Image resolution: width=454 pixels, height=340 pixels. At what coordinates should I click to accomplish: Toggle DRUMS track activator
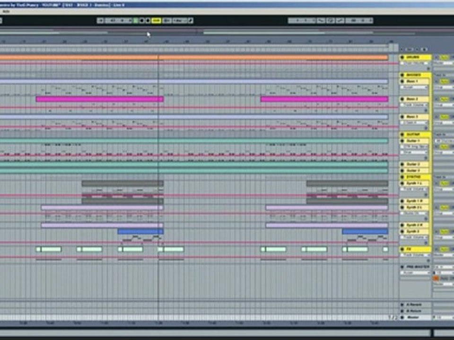point(444,57)
